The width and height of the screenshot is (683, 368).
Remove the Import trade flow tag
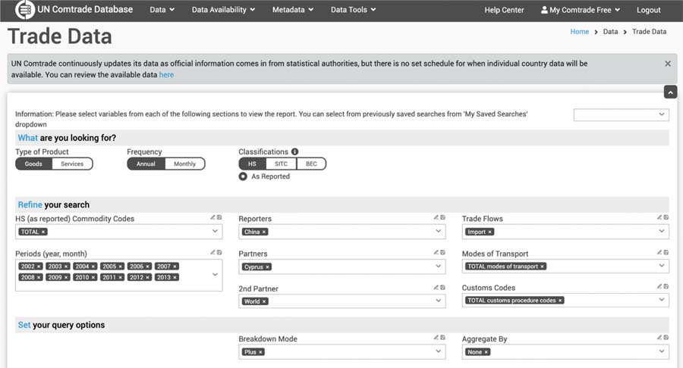489,232
